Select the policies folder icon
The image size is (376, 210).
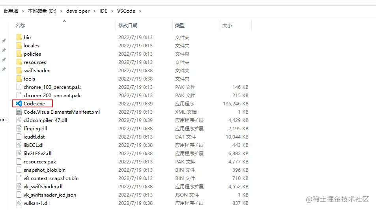click(19, 54)
